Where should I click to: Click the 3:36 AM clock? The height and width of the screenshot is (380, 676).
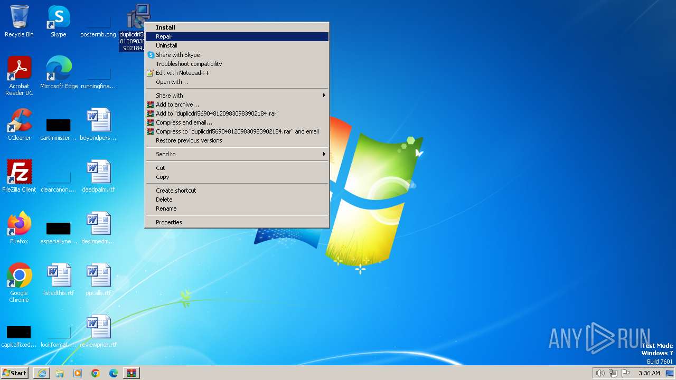coord(649,373)
